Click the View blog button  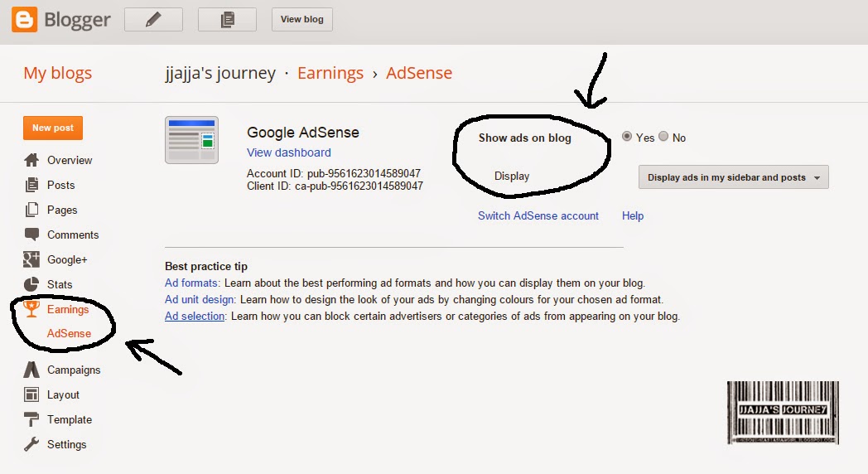[301, 19]
